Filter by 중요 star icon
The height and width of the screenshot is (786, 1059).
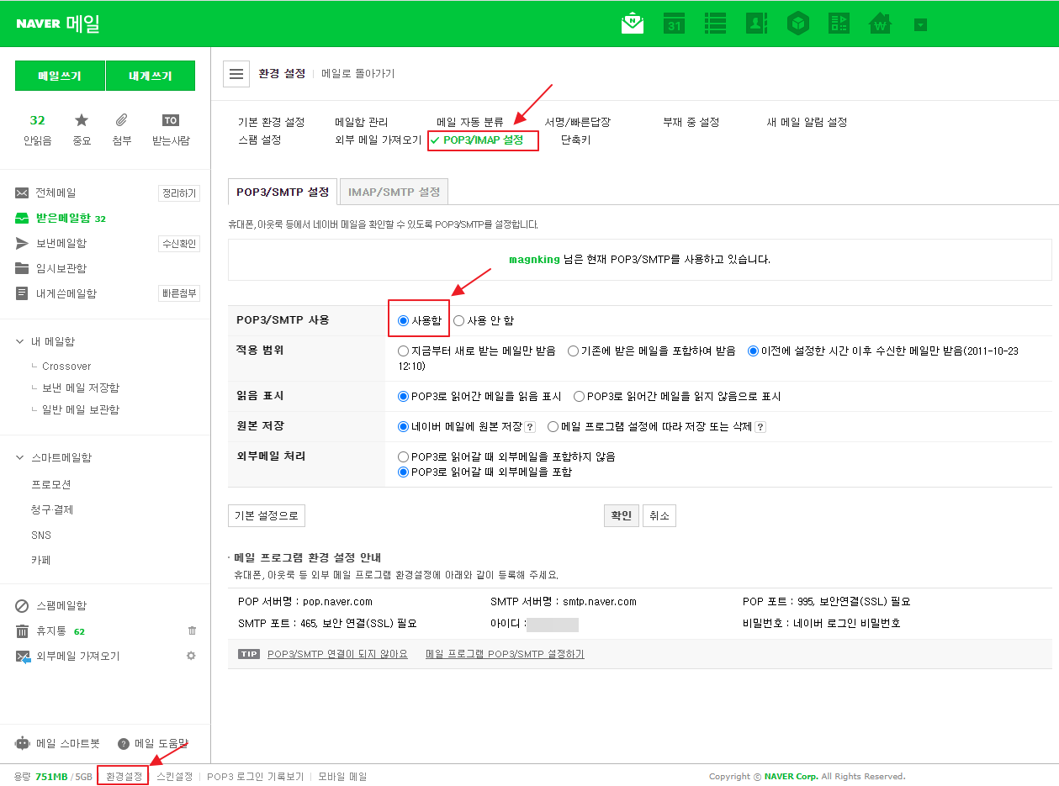(82, 129)
